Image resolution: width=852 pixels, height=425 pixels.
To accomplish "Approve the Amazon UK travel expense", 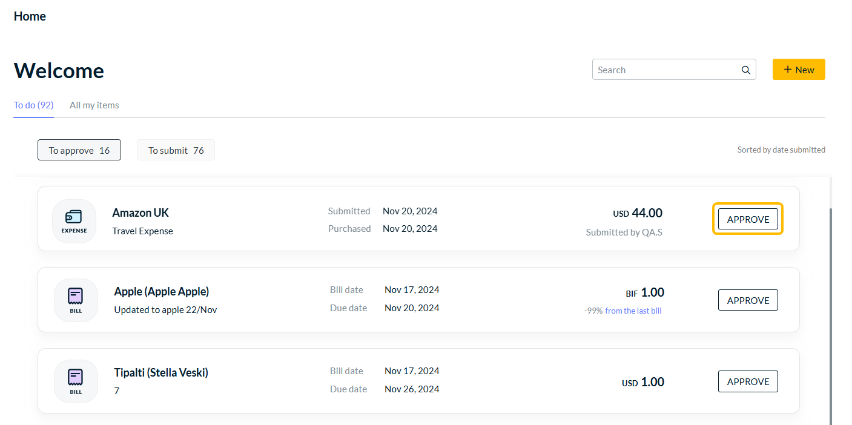I will [748, 219].
